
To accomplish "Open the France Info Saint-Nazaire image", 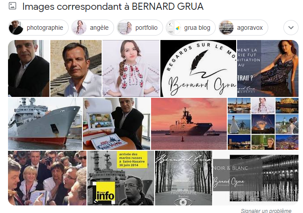I will pos(121,178).
